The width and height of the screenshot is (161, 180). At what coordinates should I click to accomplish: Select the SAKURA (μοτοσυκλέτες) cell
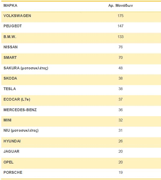click(26, 68)
